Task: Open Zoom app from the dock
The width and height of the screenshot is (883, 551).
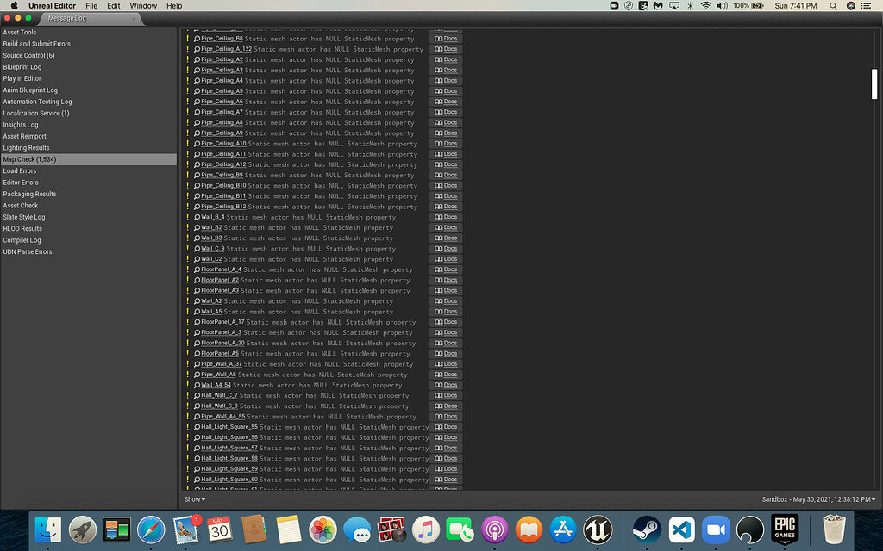Action: [716, 528]
